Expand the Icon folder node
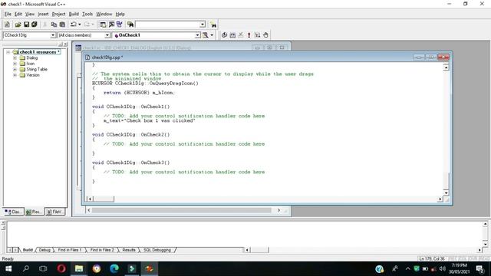Screen dimensions: 491x276 coord(15,64)
